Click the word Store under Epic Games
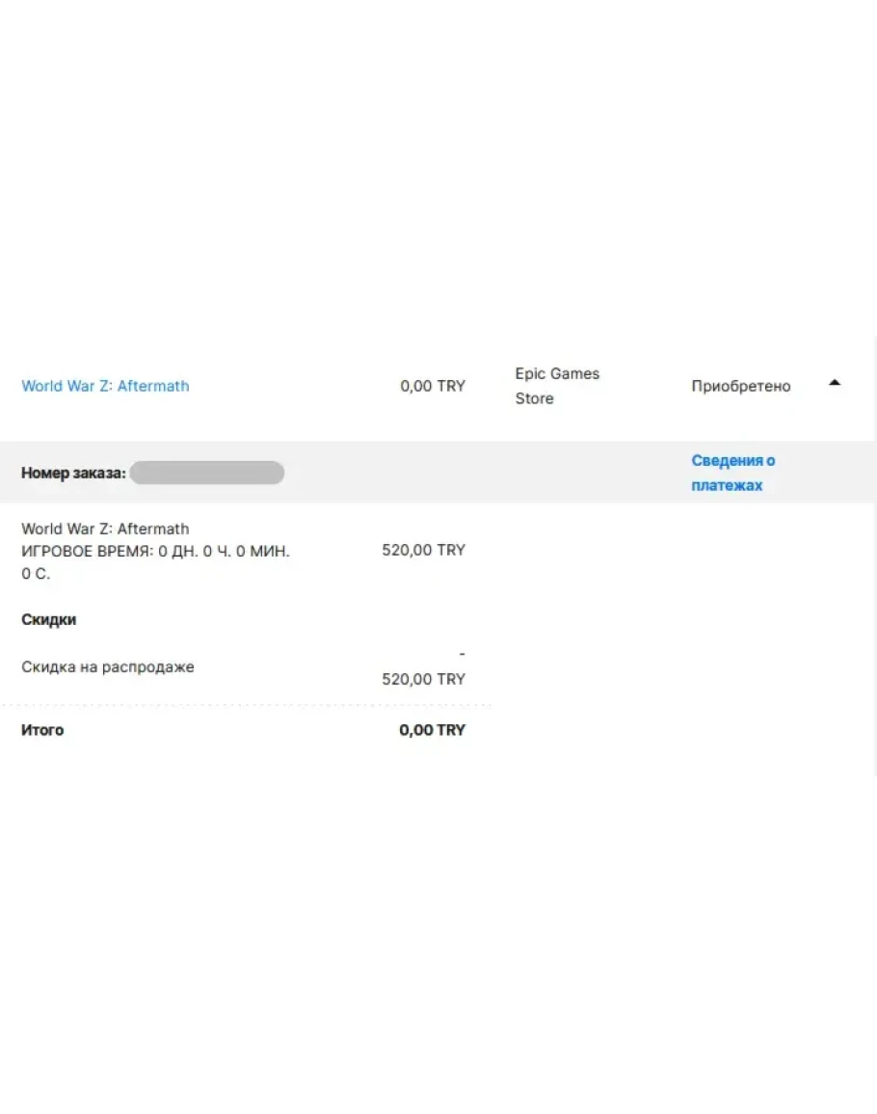Image resolution: width=877 pixels, height=1114 pixels. click(x=534, y=398)
